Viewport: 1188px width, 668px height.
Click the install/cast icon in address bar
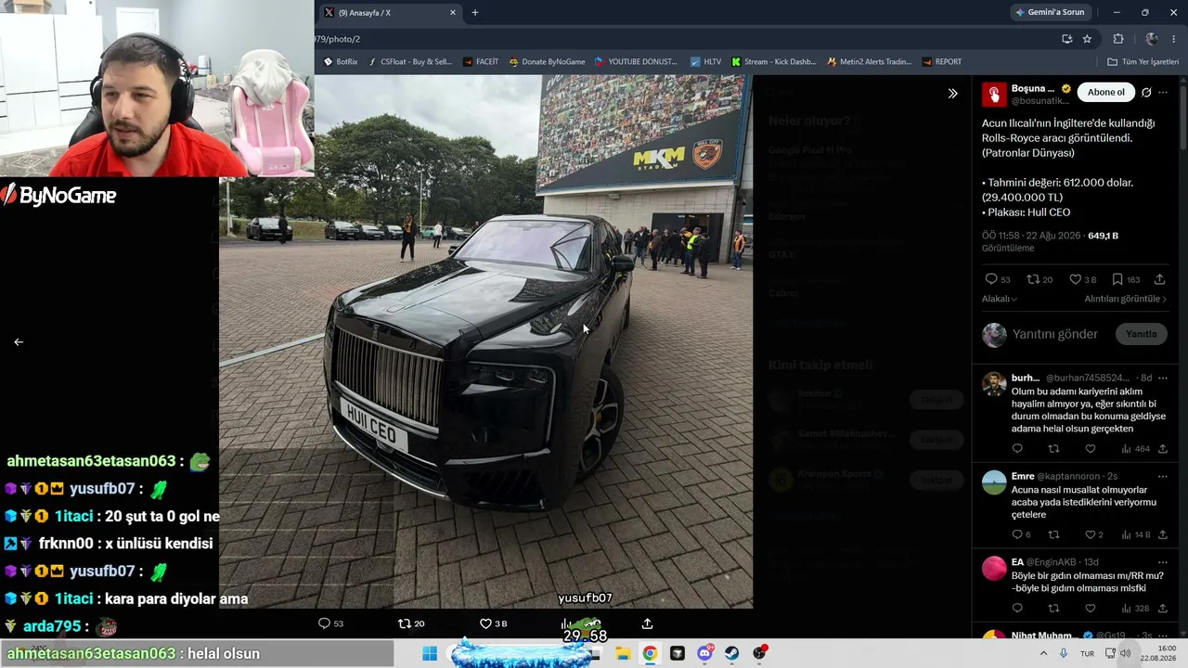[1067, 39]
